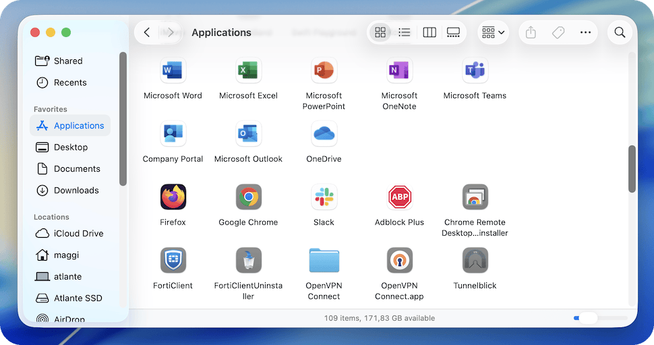Select the OneDrive cloud icon
The width and height of the screenshot is (654, 345).
(x=324, y=133)
